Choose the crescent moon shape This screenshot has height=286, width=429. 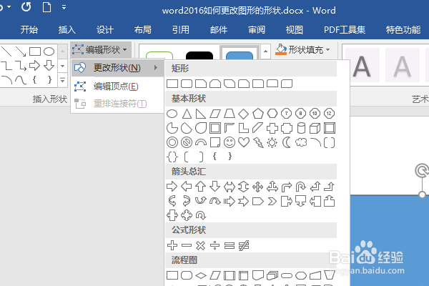pyautogui.click(x=287, y=142)
